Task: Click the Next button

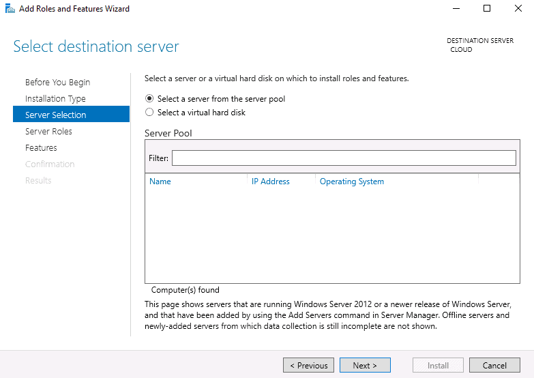Action: tap(365, 366)
